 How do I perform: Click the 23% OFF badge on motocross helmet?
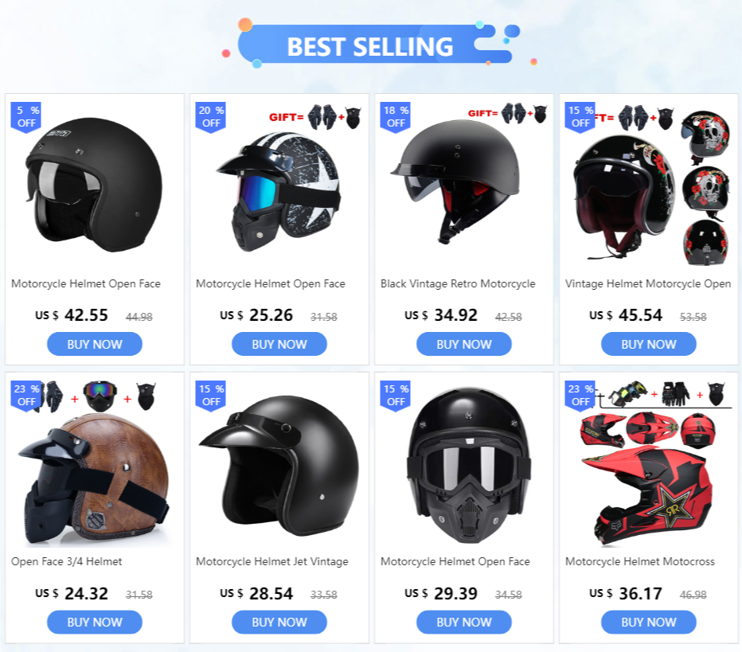(580, 396)
